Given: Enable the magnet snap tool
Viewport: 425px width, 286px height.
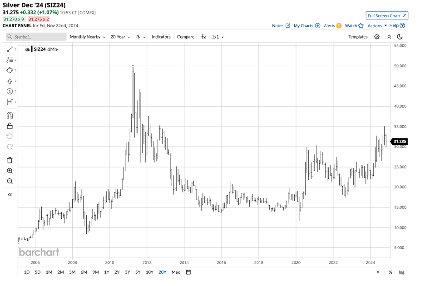Looking at the screenshot, I should click(9, 115).
